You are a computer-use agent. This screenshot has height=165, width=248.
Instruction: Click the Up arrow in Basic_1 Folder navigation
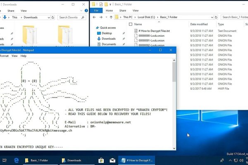[111, 17]
